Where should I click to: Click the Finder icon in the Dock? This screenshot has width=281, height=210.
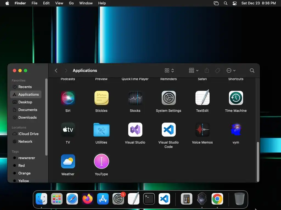coord(41,199)
